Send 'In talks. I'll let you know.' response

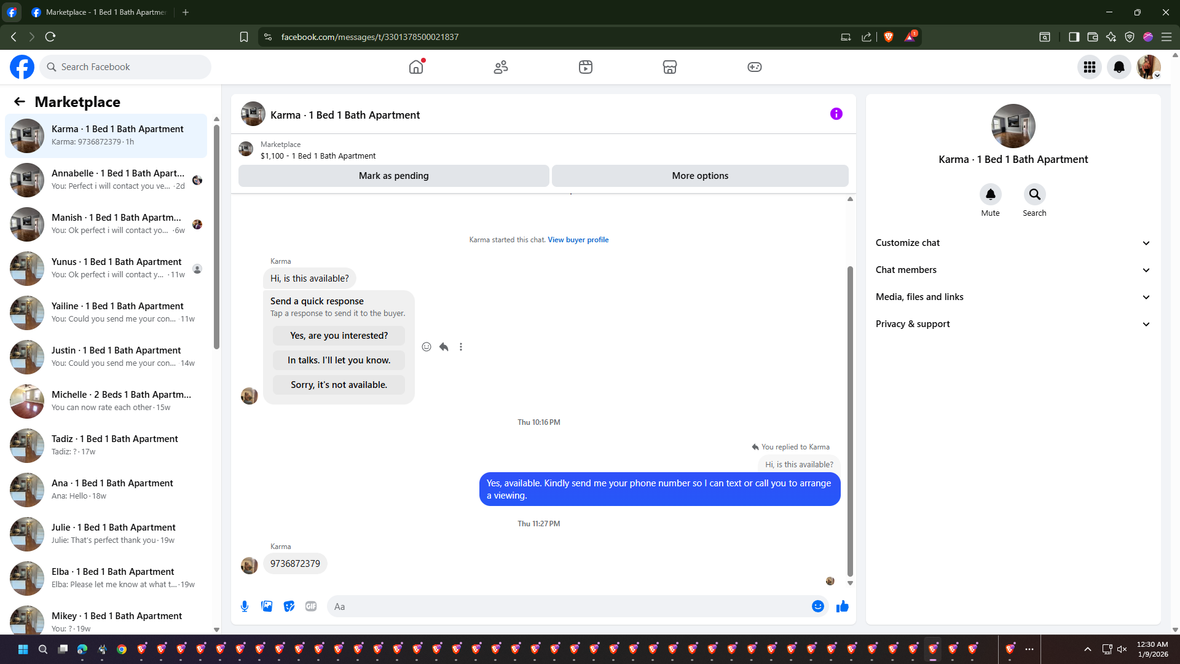[339, 360]
